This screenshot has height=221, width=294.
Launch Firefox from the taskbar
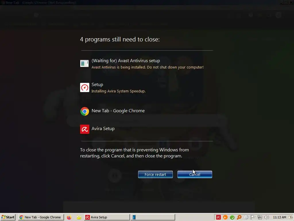coord(69,218)
